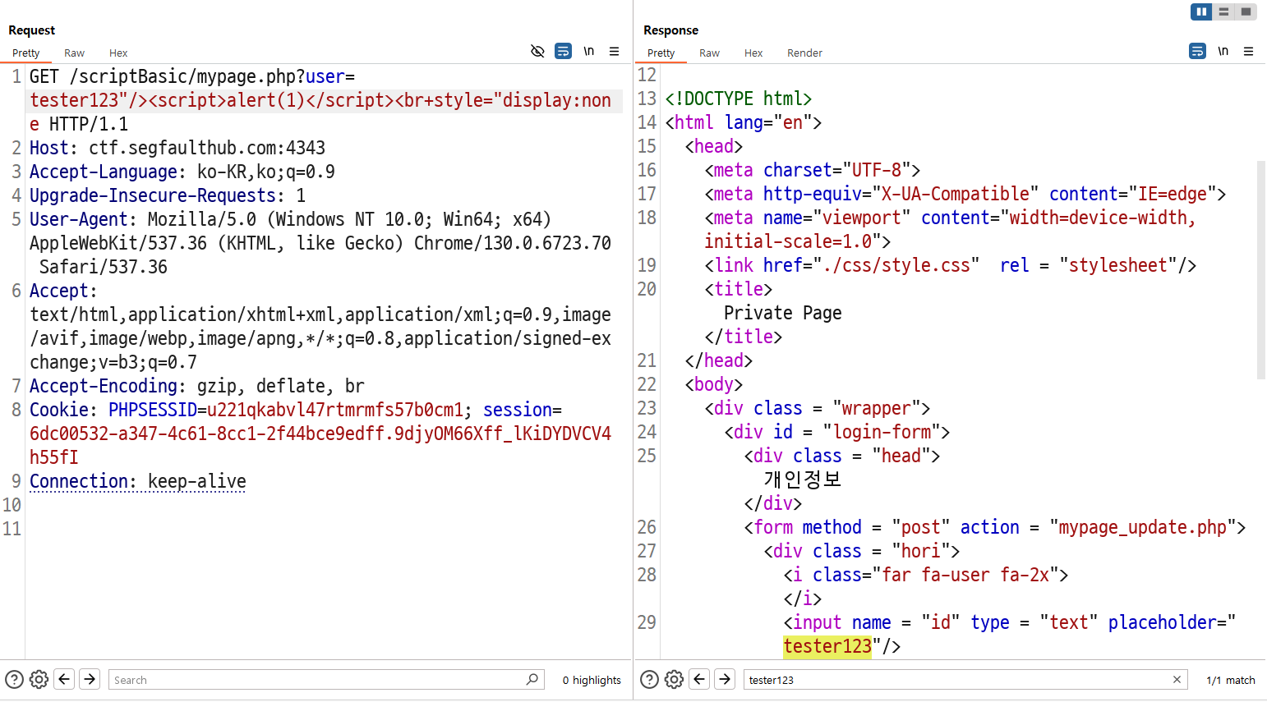Click the Upgrade-Insecure-Requests header
The image size is (1267, 702).
pos(168,195)
